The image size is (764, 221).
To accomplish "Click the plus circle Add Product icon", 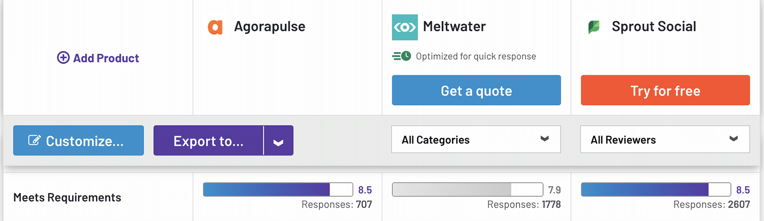I will pyautogui.click(x=63, y=58).
